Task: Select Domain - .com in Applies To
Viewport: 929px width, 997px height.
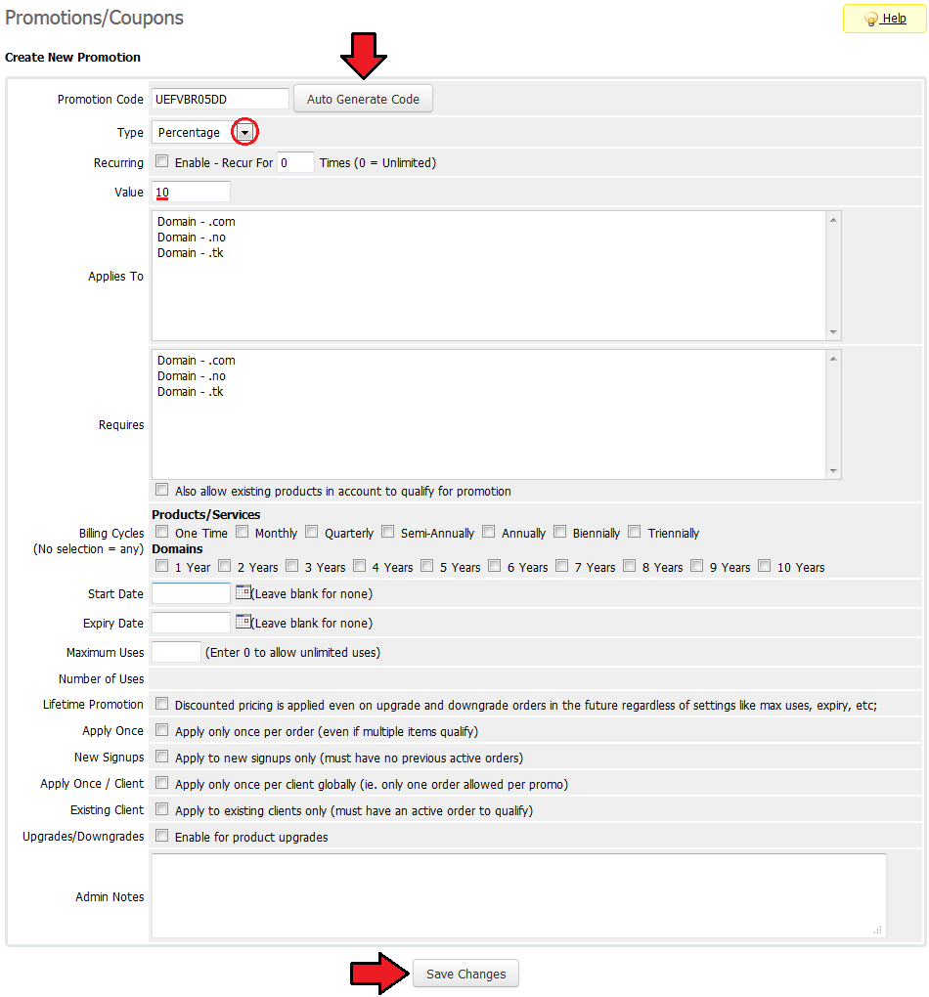Action: point(196,221)
